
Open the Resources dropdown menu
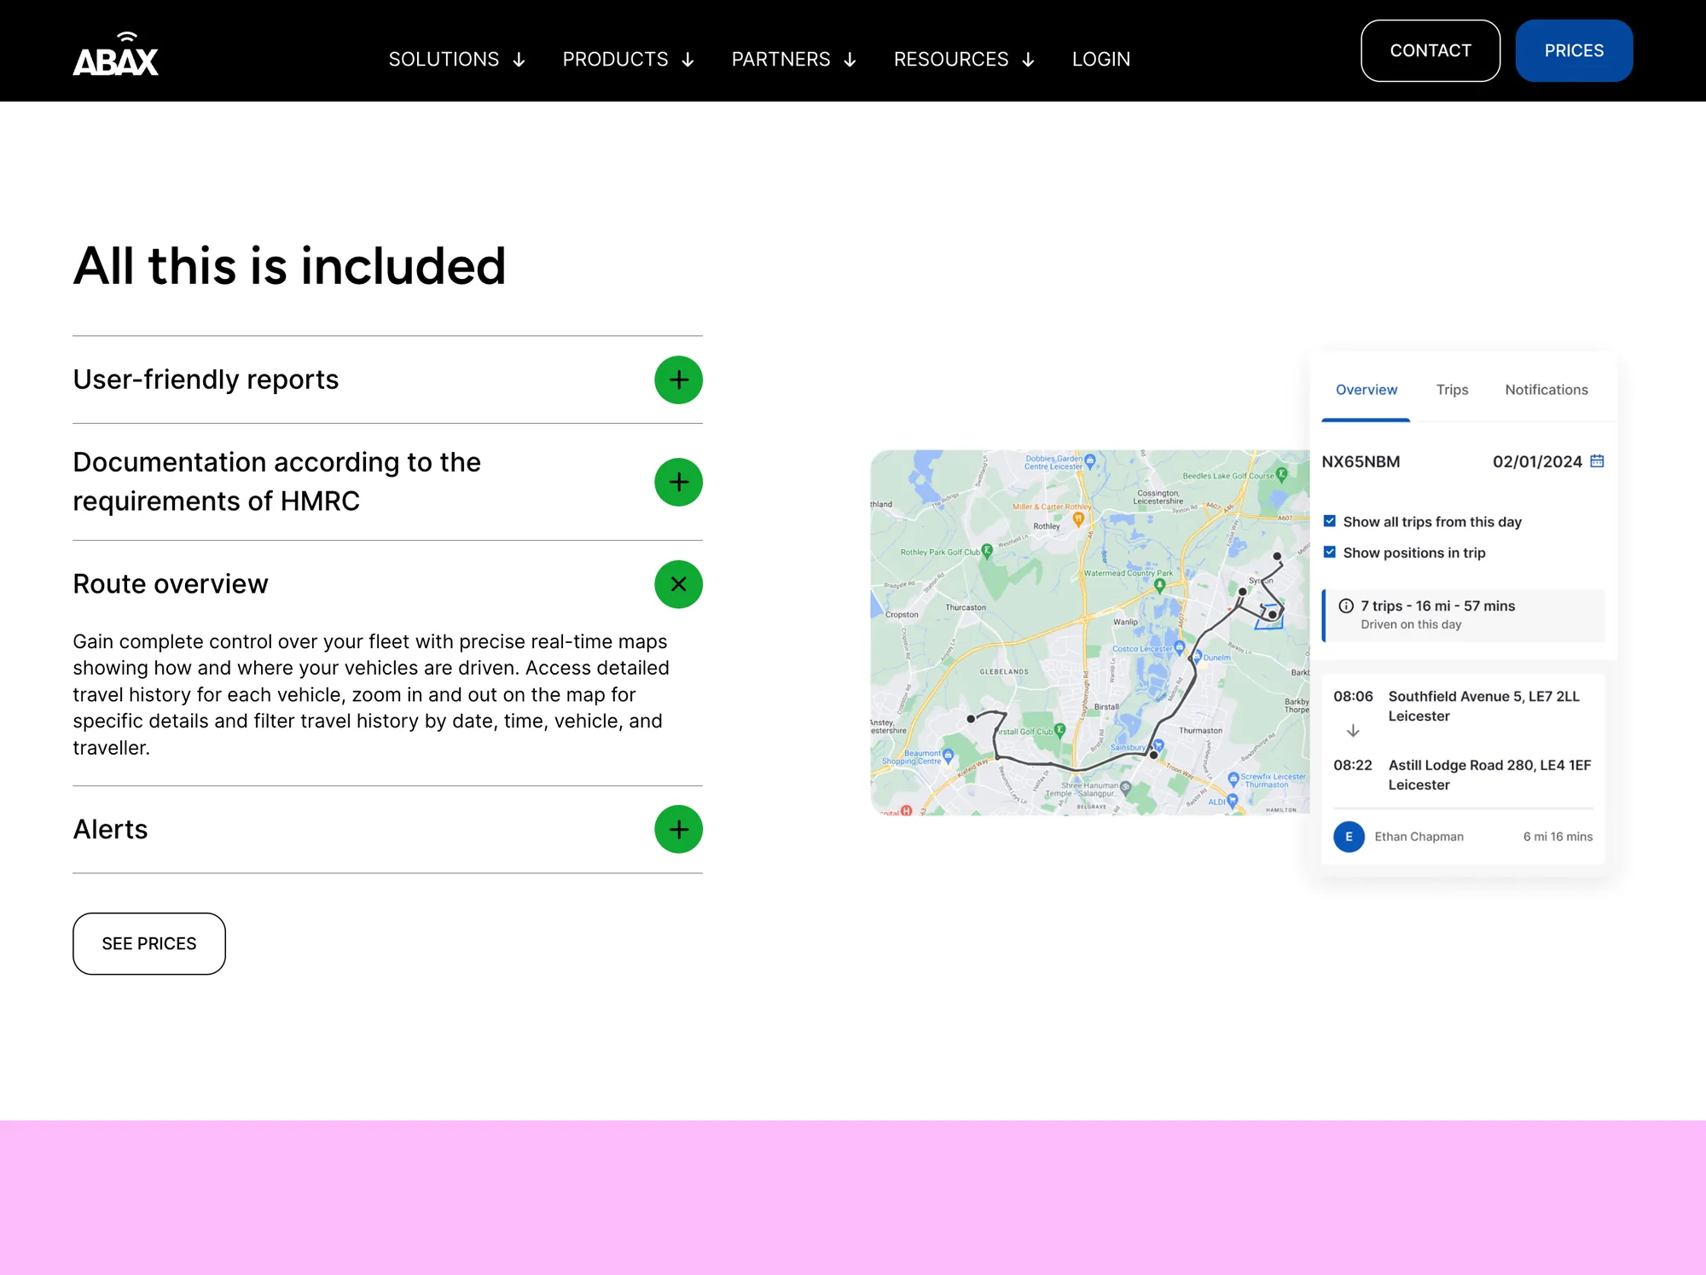pyautogui.click(x=964, y=59)
